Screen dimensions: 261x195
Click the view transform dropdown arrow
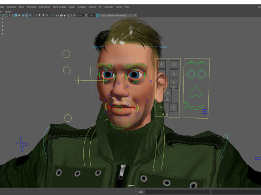[x=135, y=15]
